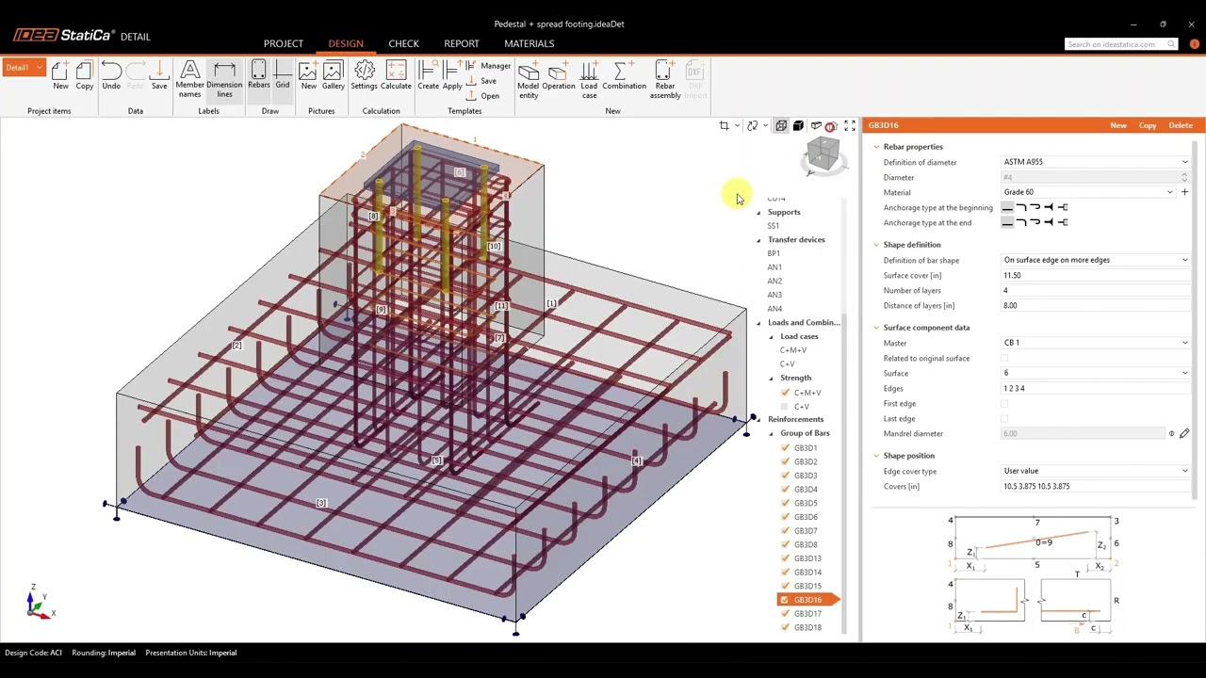Viewport: 1206px width, 678px height.
Task: Click Copy project item icon
Action: coord(85,75)
